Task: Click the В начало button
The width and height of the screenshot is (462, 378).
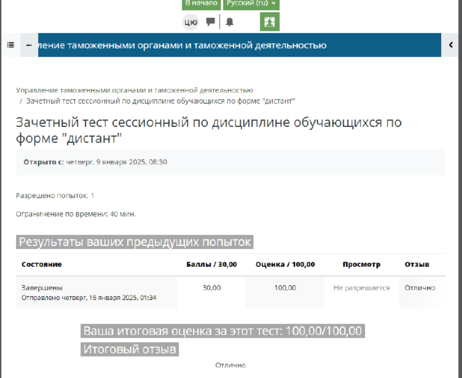Action: click(x=201, y=4)
